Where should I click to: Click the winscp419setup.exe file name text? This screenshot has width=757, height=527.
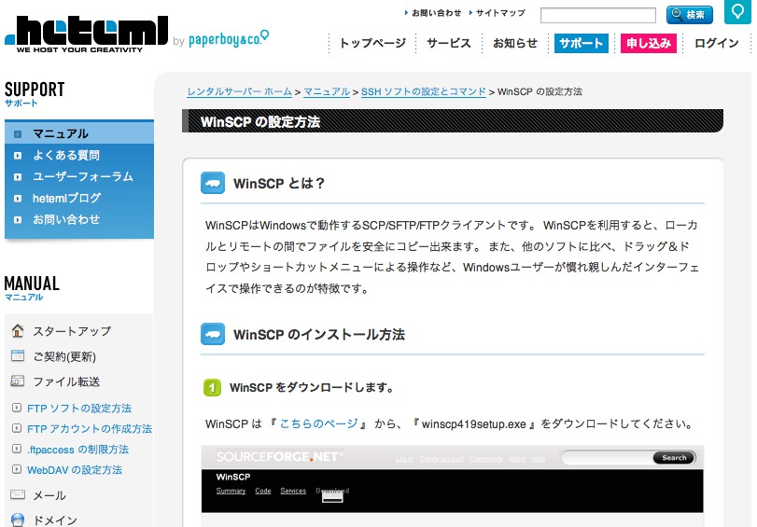coord(473,424)
